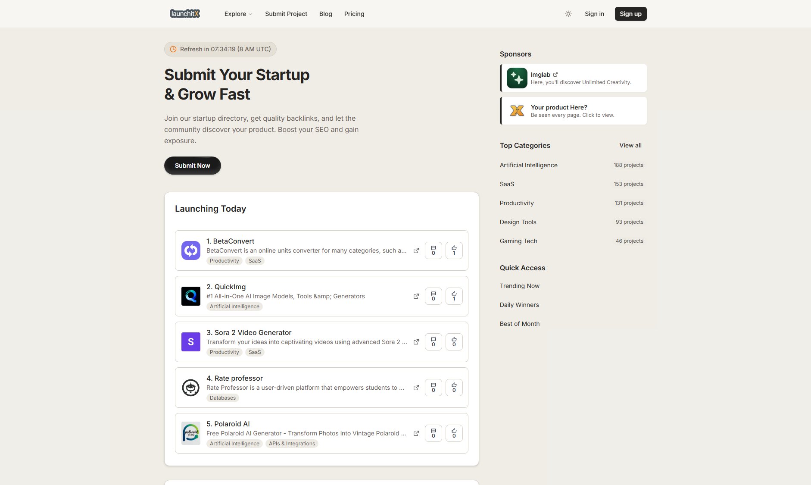Screen dimensions: 811x485
Task: Click the refresh countdown badge
Action: (x=220, y=49)
